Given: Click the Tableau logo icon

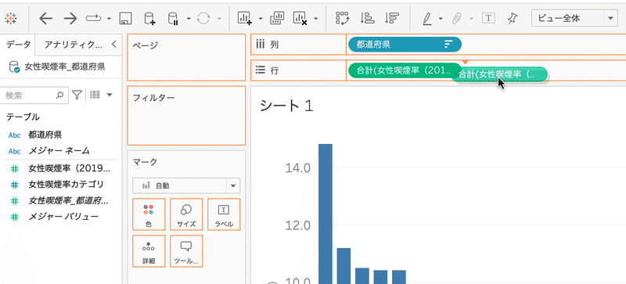Looking at the screenshot, I should coord(11,18).
